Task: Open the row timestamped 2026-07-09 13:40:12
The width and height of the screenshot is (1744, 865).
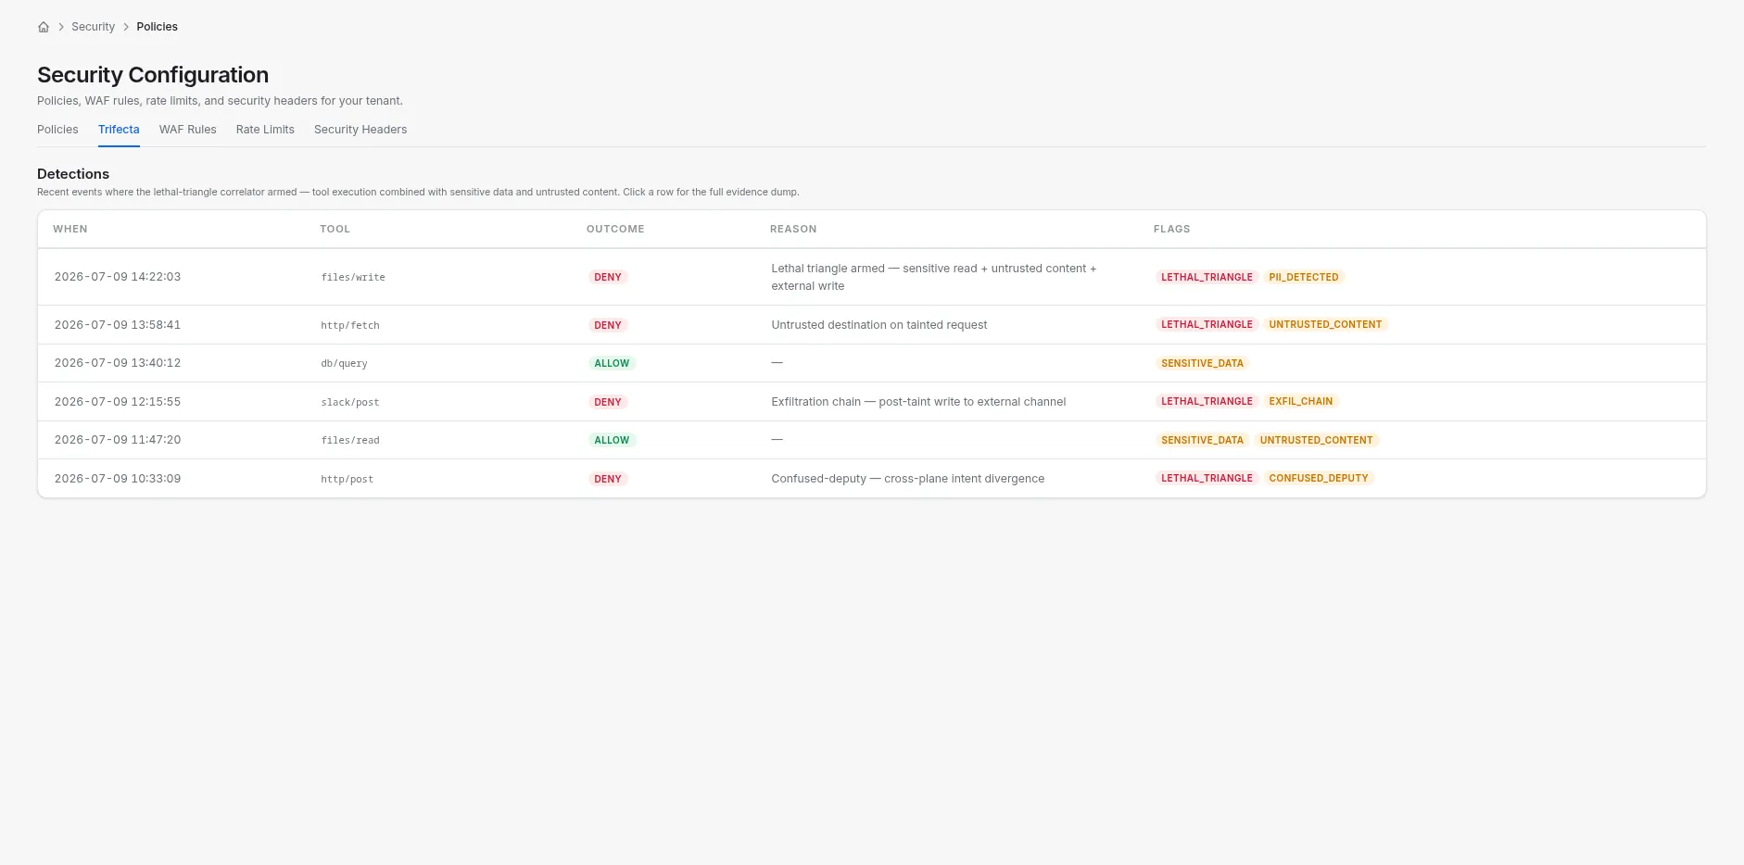Action: [x=871, y=363]
